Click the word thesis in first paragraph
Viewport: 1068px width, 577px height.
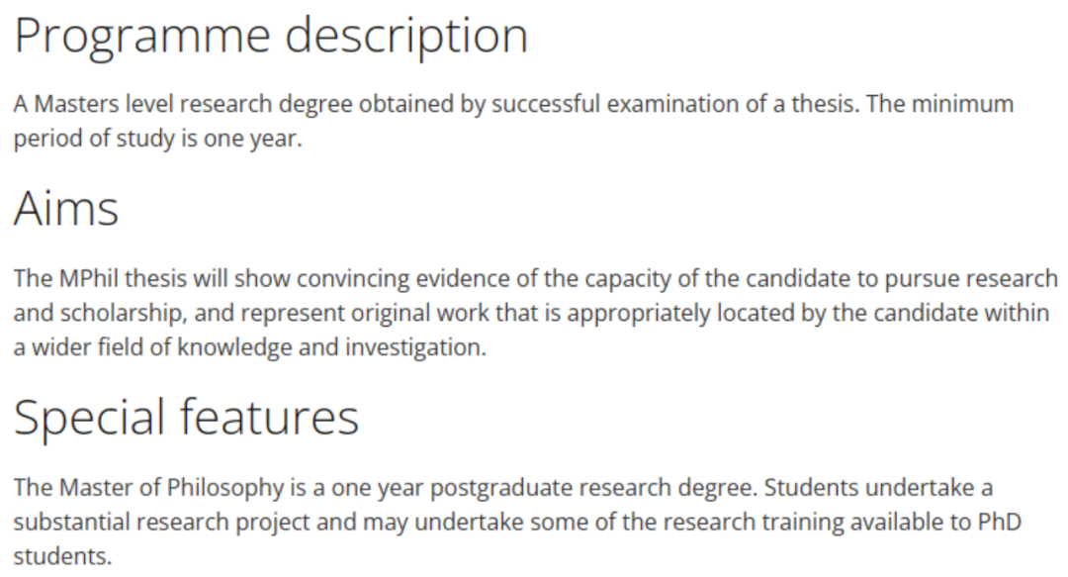tap(820, 104)
